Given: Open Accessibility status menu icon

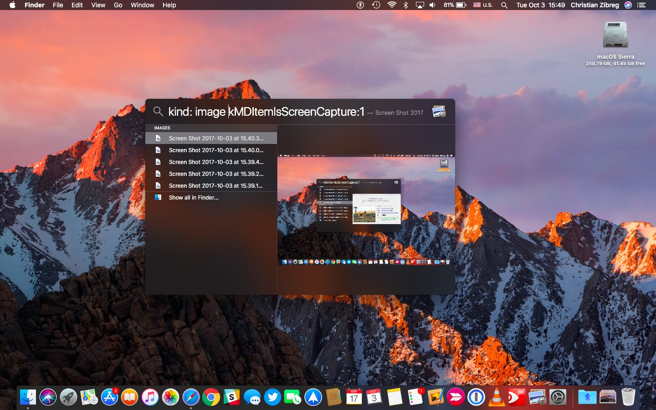Looking at the screenshot, I should [360, 5].
